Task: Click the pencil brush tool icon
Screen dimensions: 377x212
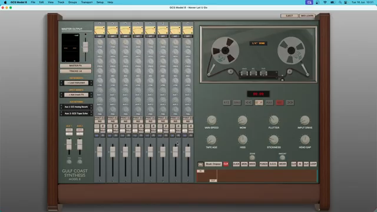Action: pyautogui.click(x=200, y=164)
